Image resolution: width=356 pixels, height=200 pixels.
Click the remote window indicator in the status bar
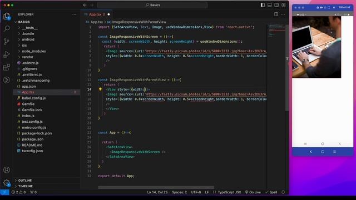click(4, 192)
